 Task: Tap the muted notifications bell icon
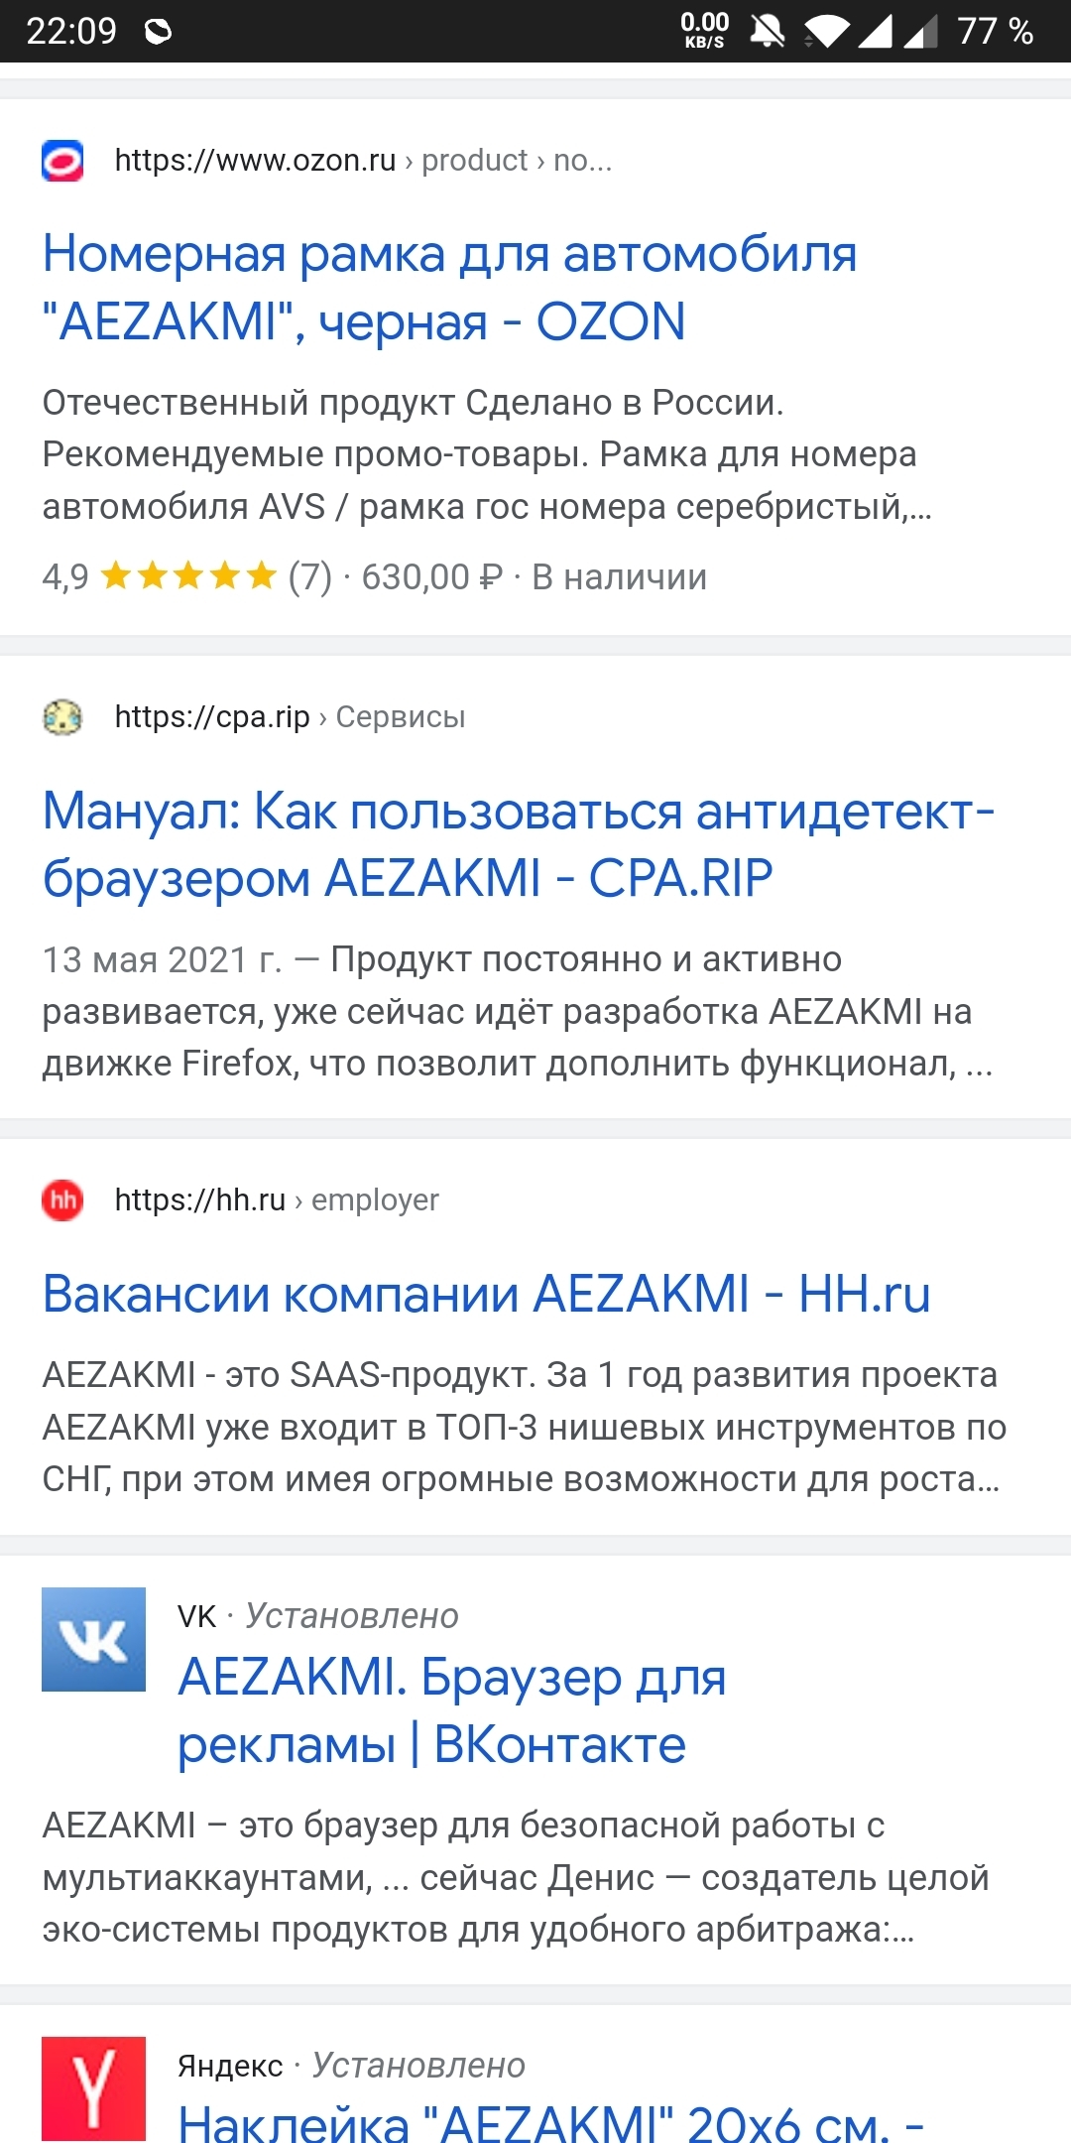coord(767,31)
